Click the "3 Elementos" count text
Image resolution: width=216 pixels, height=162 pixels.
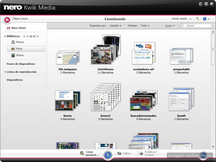coord(181,119)
